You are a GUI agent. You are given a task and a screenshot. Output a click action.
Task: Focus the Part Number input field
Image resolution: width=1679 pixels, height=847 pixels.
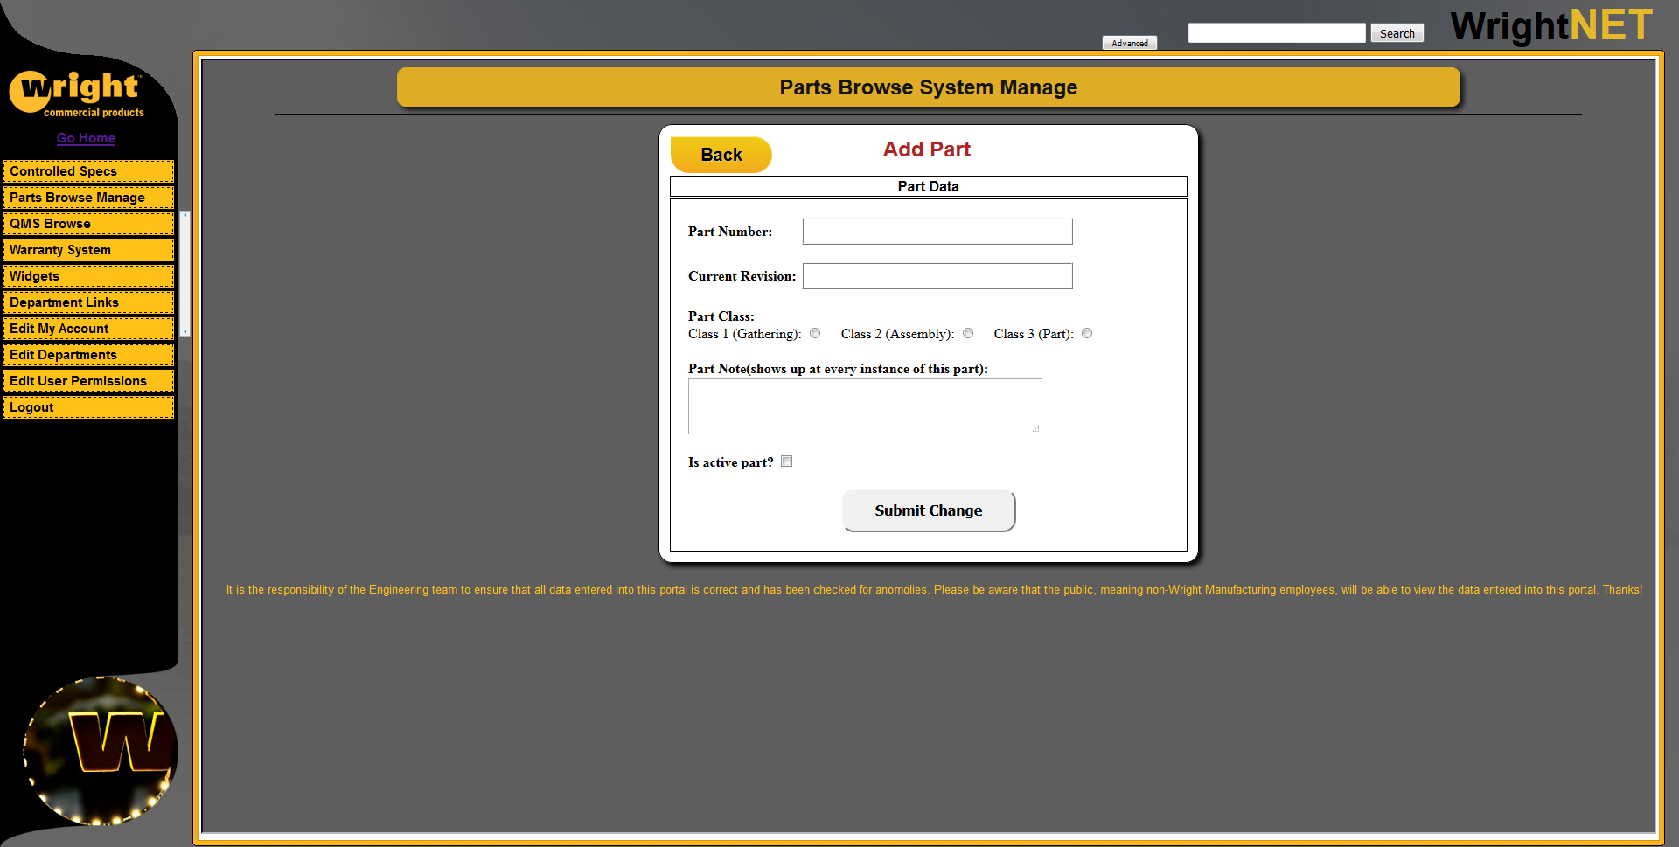click(937, 232)
